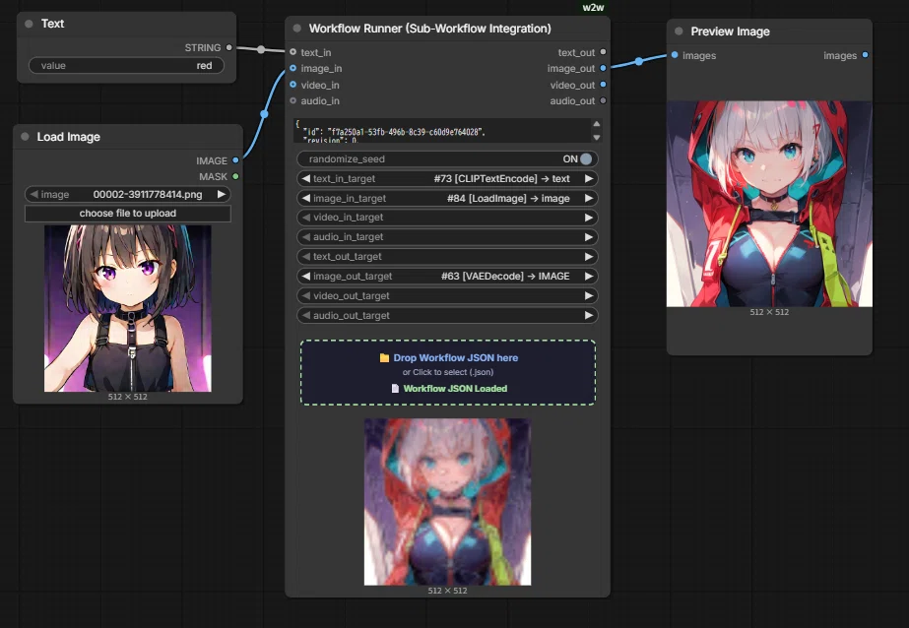Collapse the Text node using its title dot
The height and width of the screenshot is (628, 909).
click(29, 24)
